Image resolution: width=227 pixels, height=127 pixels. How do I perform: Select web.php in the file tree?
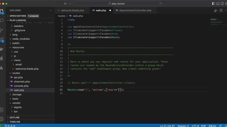pos(30,90)
